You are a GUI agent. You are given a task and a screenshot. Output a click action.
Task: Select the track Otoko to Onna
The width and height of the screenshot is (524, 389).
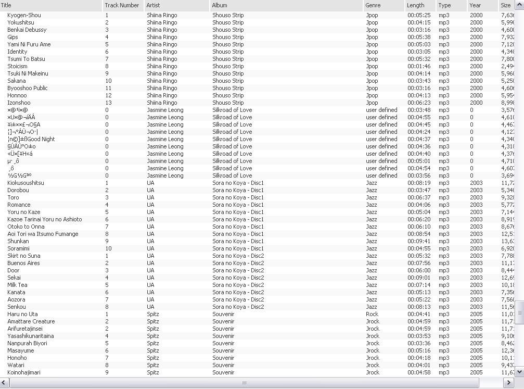click(25, 227)
